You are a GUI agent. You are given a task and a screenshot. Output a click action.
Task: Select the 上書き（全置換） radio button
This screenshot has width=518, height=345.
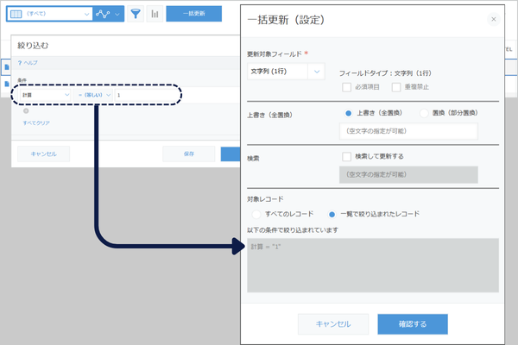click(x=348, y=113)
